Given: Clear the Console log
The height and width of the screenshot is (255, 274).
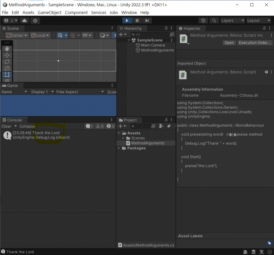Looking at the screenshot, I should click(6, 126).
